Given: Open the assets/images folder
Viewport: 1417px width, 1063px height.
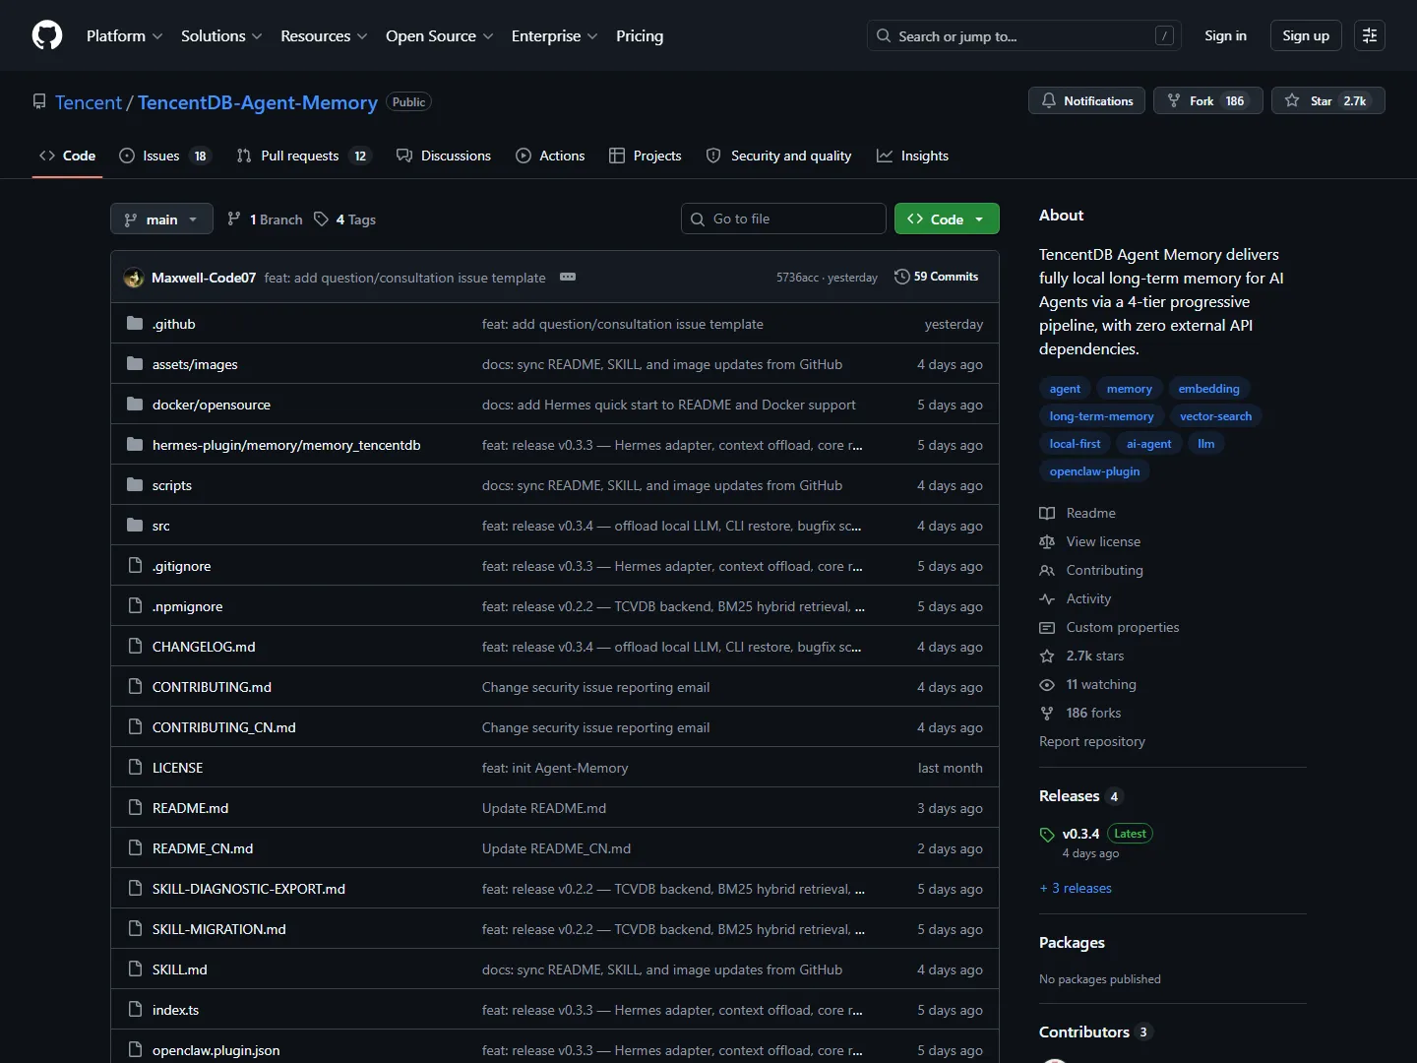Looking at the screenshot, I should pyautogui.click(x=195, y=364).
